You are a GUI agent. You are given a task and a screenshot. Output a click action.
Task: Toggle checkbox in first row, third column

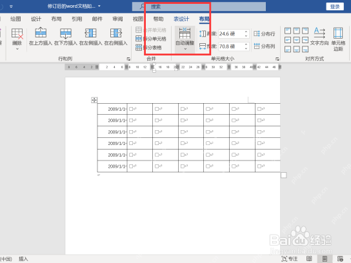tap(157, 109)
